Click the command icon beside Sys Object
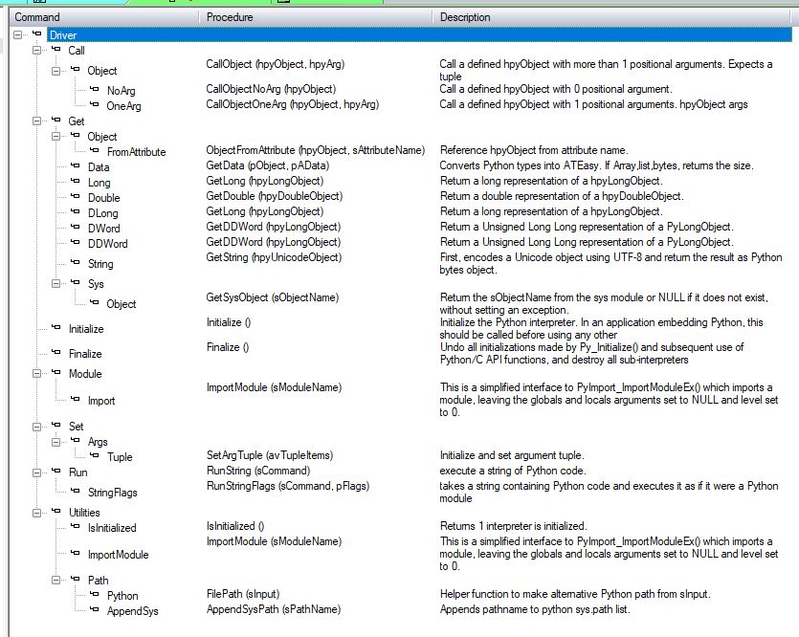799x637 pixels. point(95,302)
